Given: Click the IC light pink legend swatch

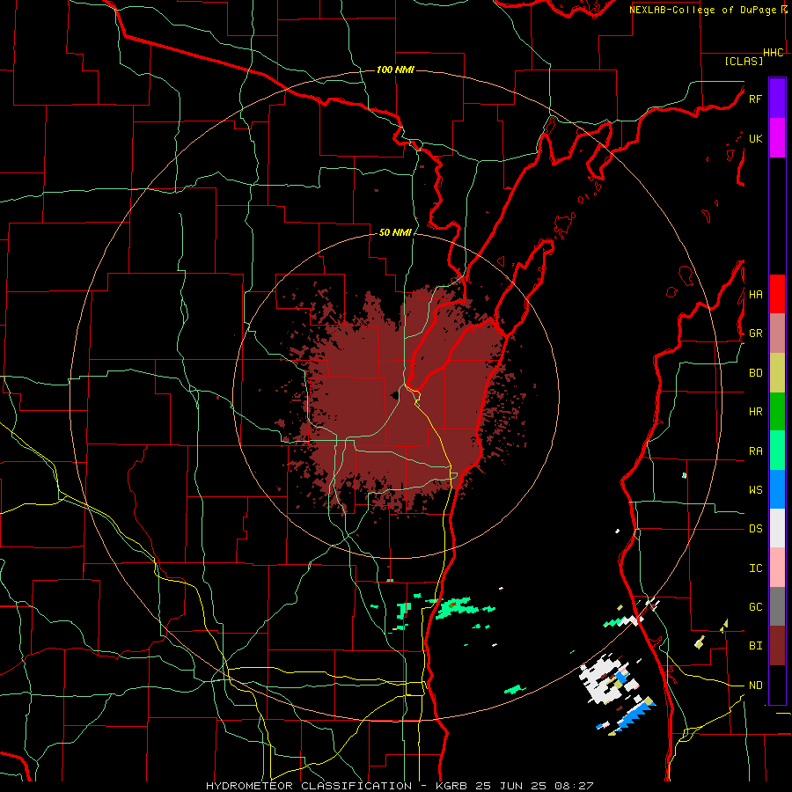Looking at the screenshot, I should click(x=777, y=568).
